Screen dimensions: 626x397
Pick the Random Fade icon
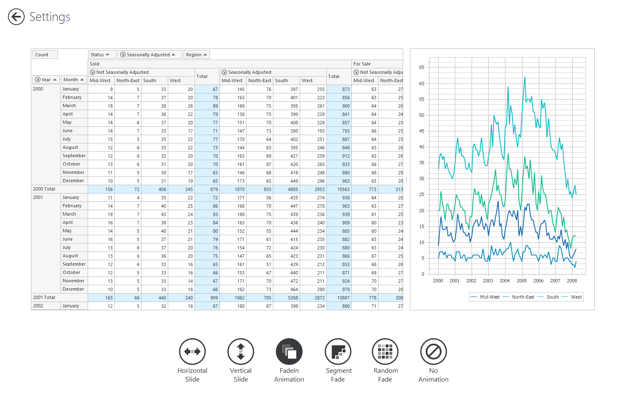tap(385, 352)
